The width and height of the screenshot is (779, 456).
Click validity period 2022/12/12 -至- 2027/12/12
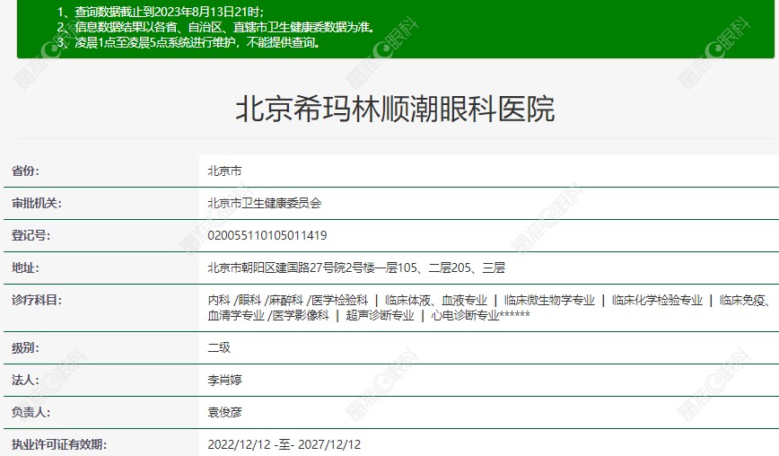pyautogui.click(x=284, y=444)
